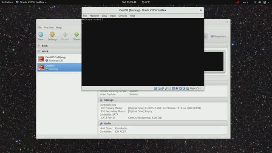The width and height of the screenshot is (272, 153).
Task: Click the red recording indicator in top bar
Action: tap(238, 2)
